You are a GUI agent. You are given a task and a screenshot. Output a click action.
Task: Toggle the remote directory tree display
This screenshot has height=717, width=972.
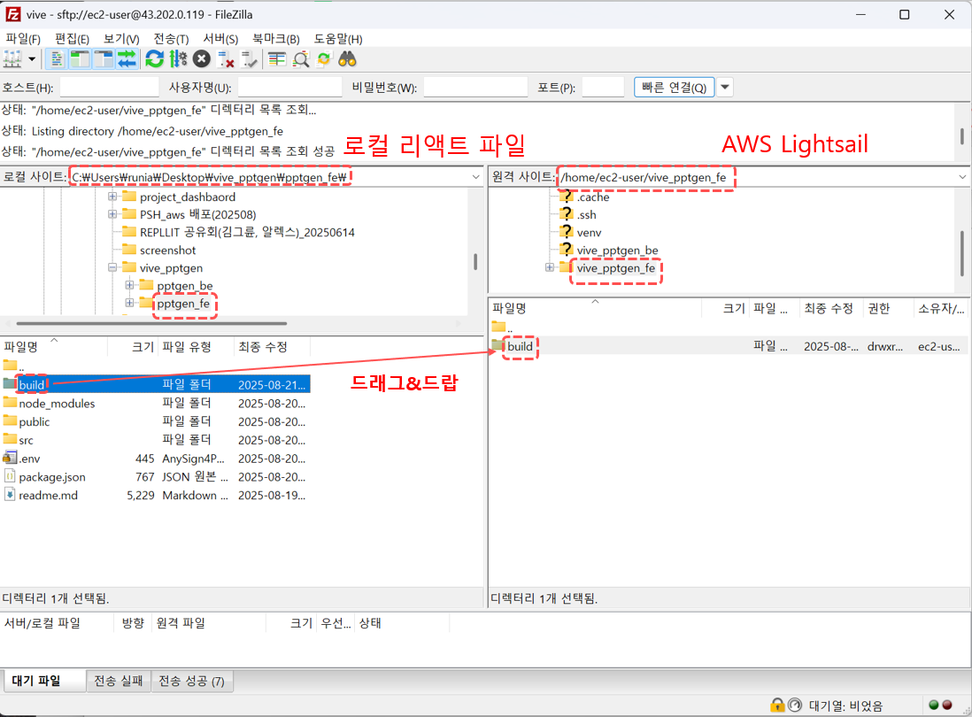click(x=104, y=59)
